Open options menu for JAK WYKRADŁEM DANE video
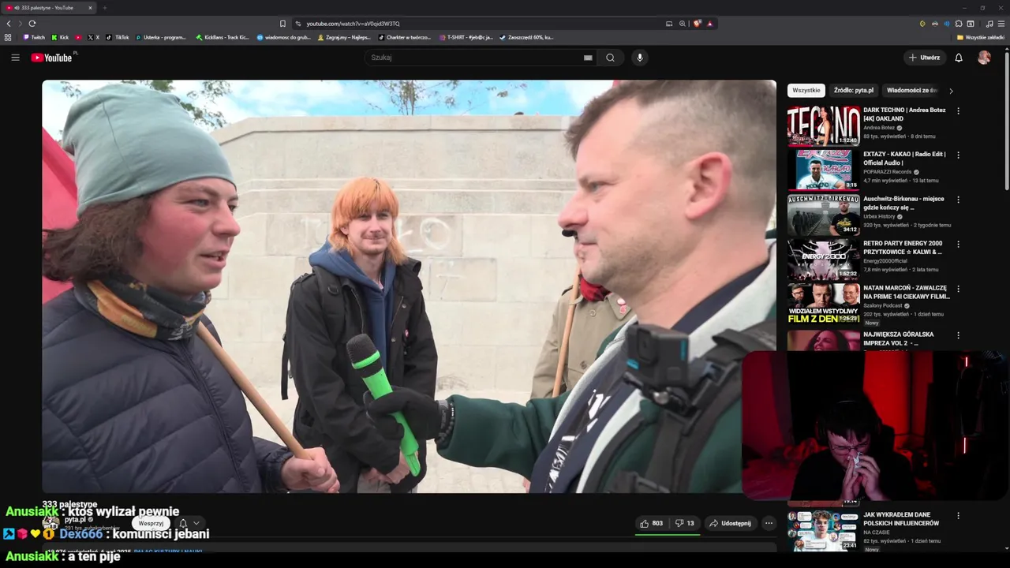The height and width of the screenshot is (568, 1010). coord(958,516)
